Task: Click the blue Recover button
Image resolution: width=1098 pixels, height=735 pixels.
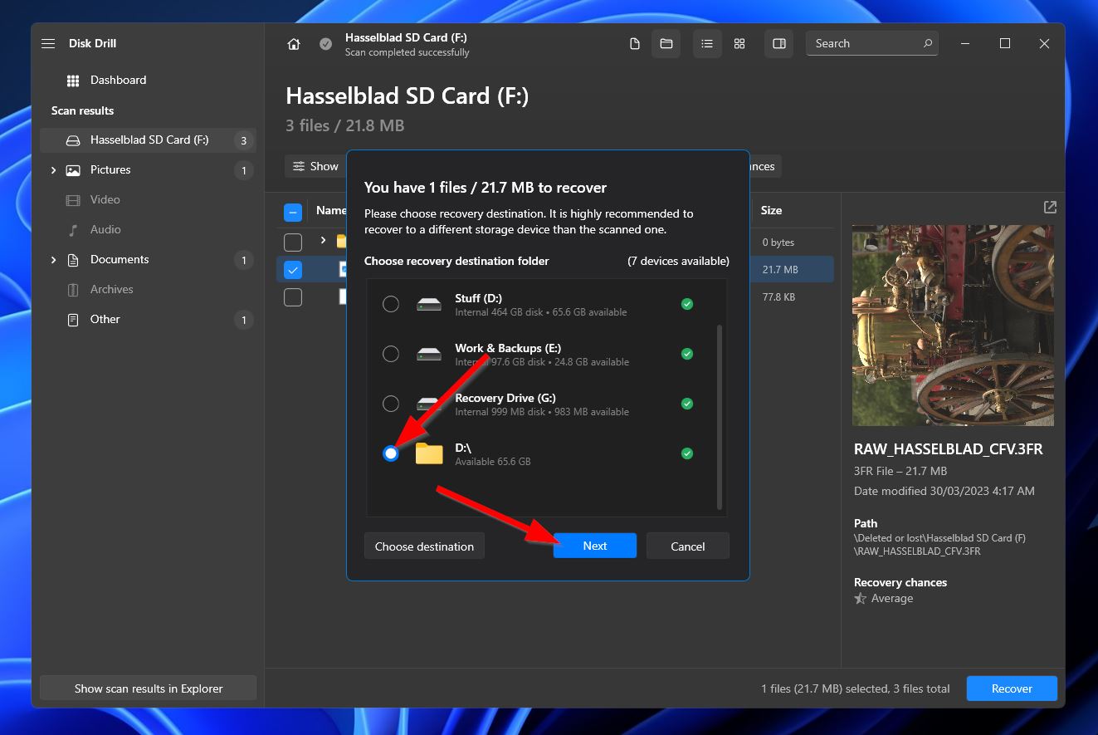Action: pos(1012,688)
